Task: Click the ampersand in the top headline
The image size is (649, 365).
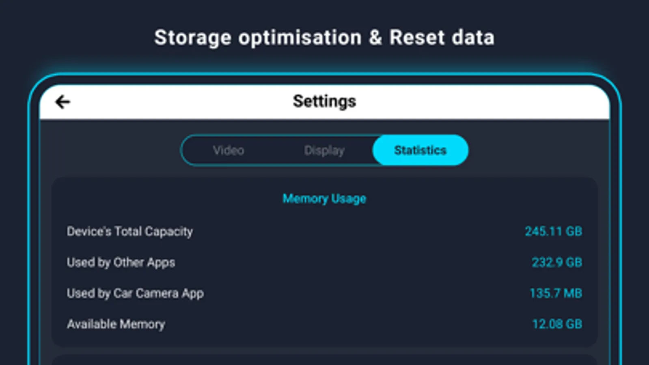Action: coord(375,38)
